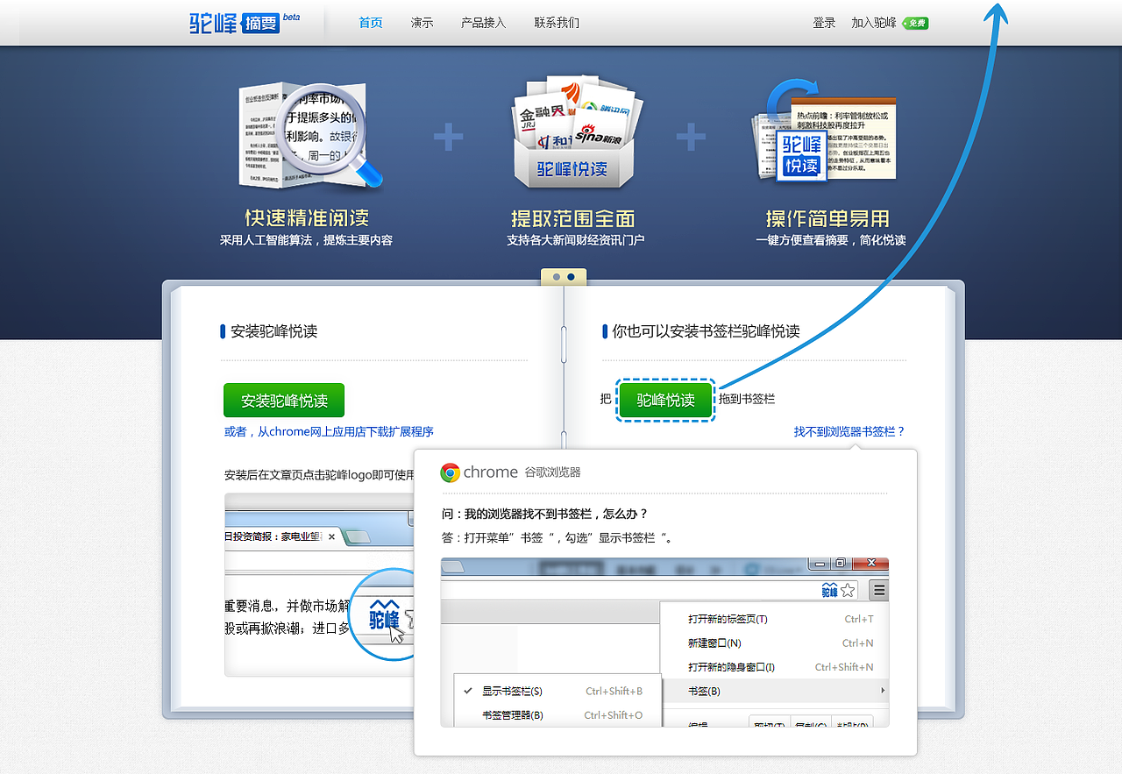The width and height of the screenshot is (1122, 774).
Task: Click the 找不到浏览器书签栏？ help link
Action: 849,431
